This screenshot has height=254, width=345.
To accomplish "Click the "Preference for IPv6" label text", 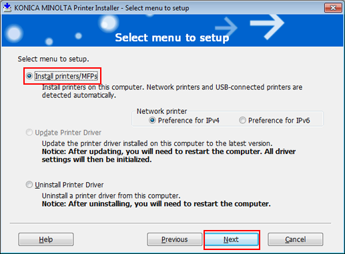I will tap(279, 121).
